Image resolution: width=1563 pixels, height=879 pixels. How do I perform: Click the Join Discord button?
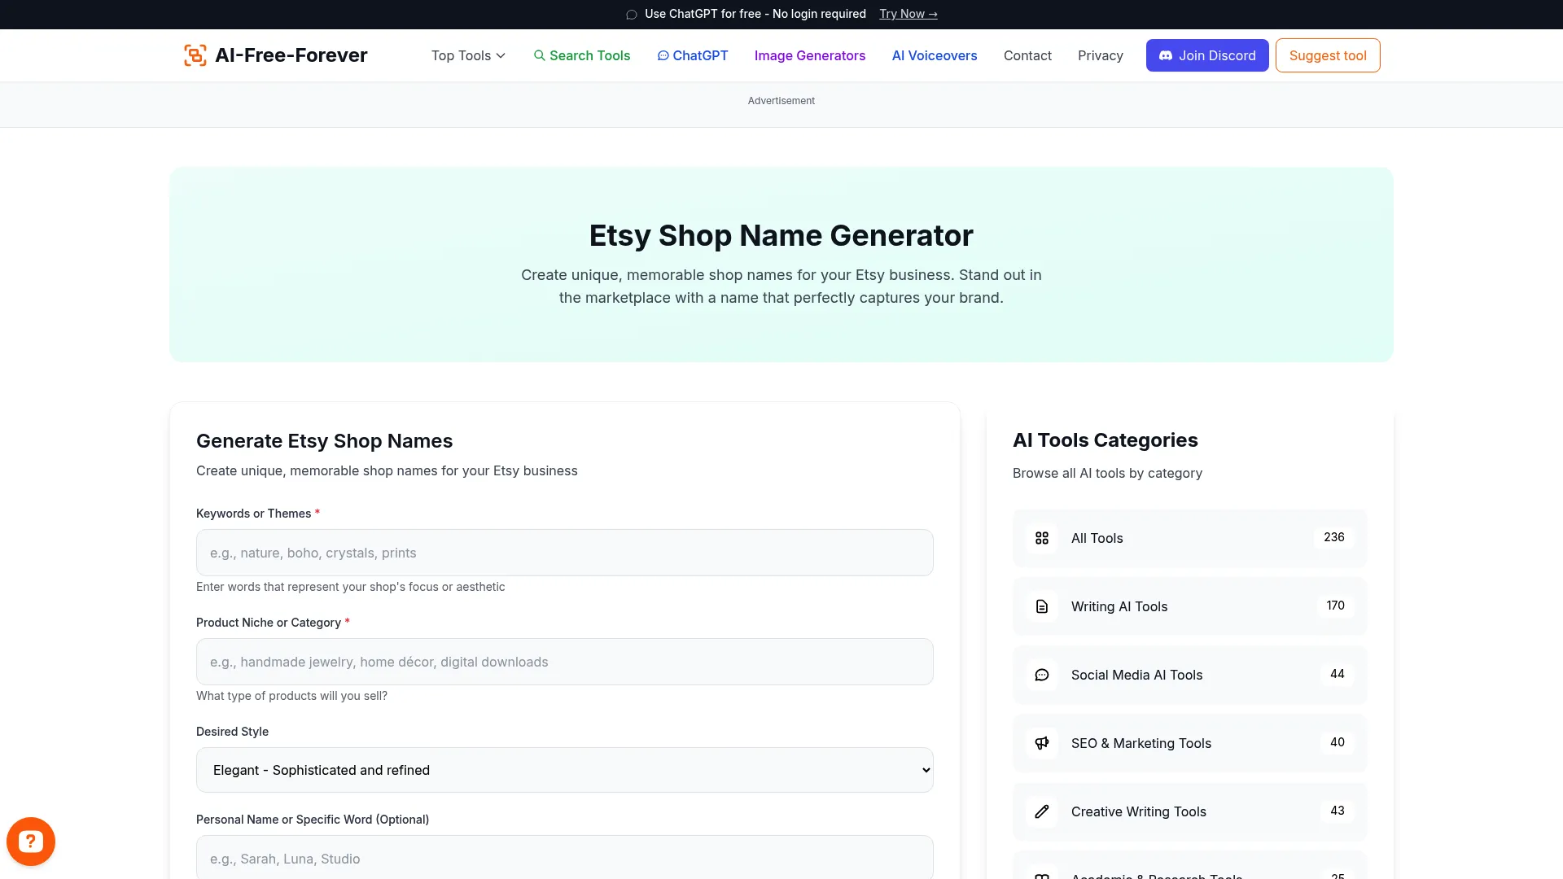[1206, 55]
